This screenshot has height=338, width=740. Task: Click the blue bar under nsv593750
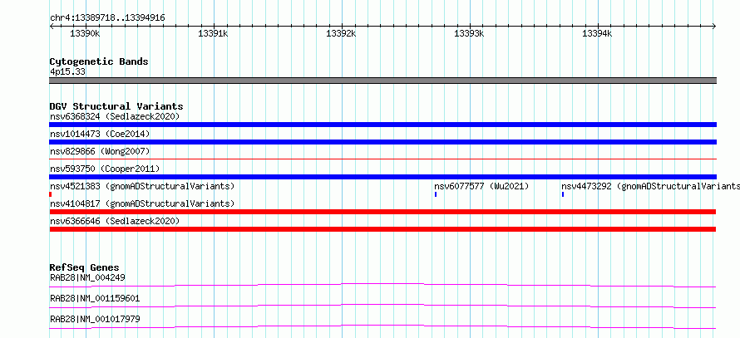click(x=382, y=177)
